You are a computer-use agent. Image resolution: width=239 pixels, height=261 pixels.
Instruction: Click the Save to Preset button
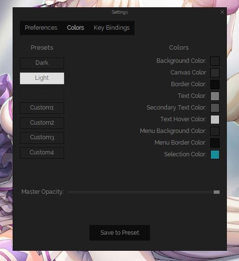point(120,233)
